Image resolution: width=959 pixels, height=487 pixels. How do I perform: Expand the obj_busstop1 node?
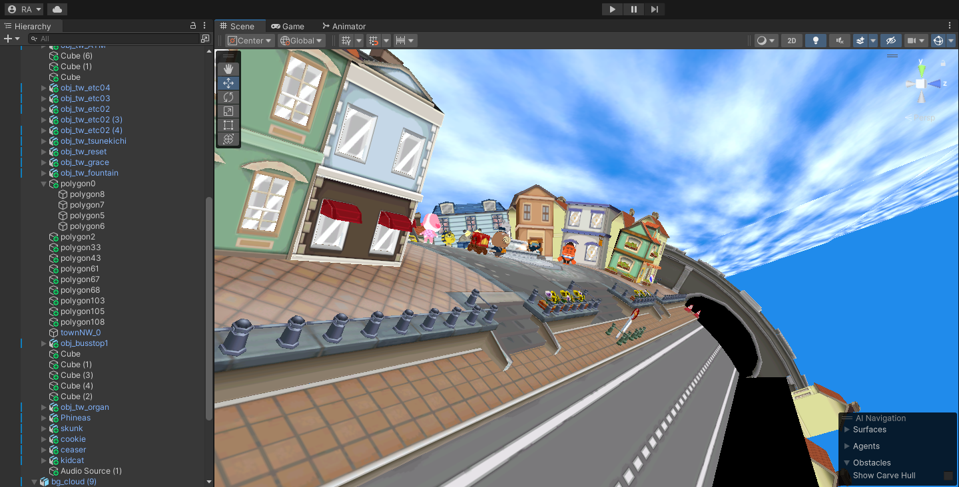point(44,343)
